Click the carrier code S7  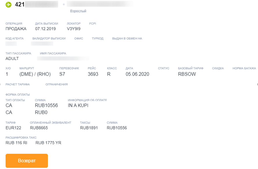(x=62, y=74)
